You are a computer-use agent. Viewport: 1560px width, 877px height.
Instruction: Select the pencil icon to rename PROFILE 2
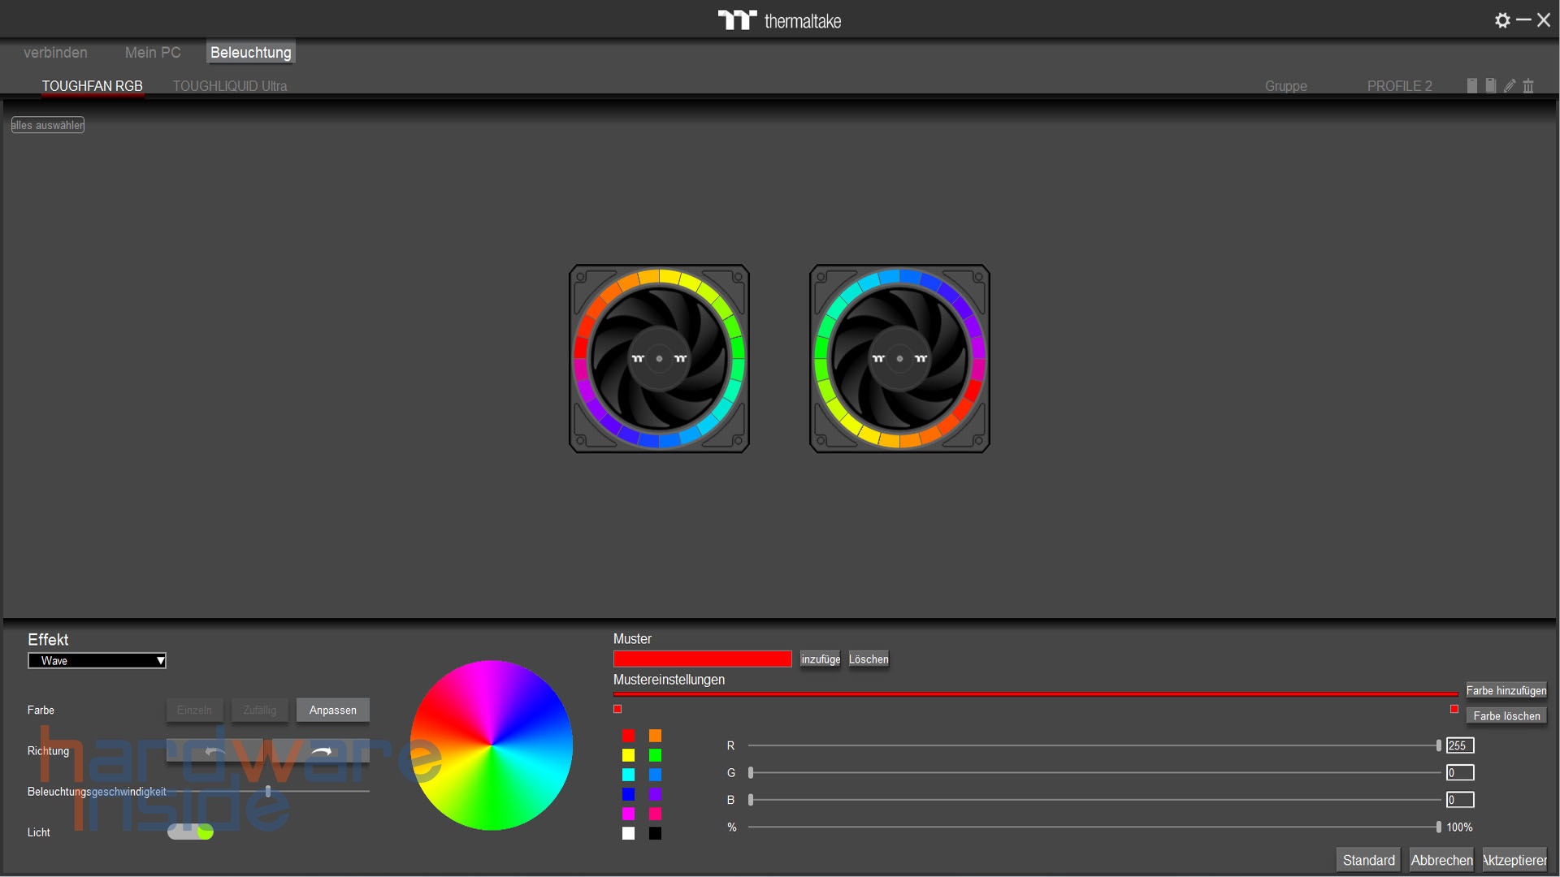click(x=1510, y=85)
